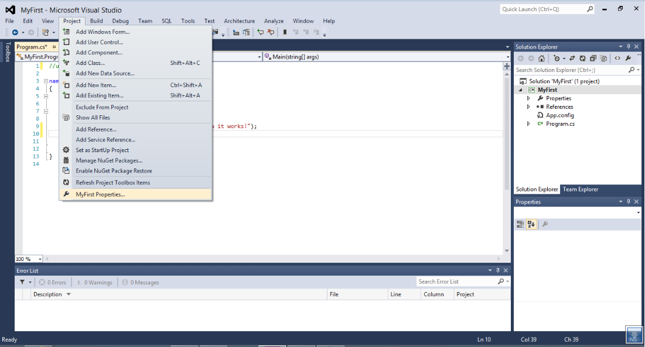
Task: Click the Alphabetical sort icon in Properties panel
Action: pyautogui.click(x=531, y=224)
